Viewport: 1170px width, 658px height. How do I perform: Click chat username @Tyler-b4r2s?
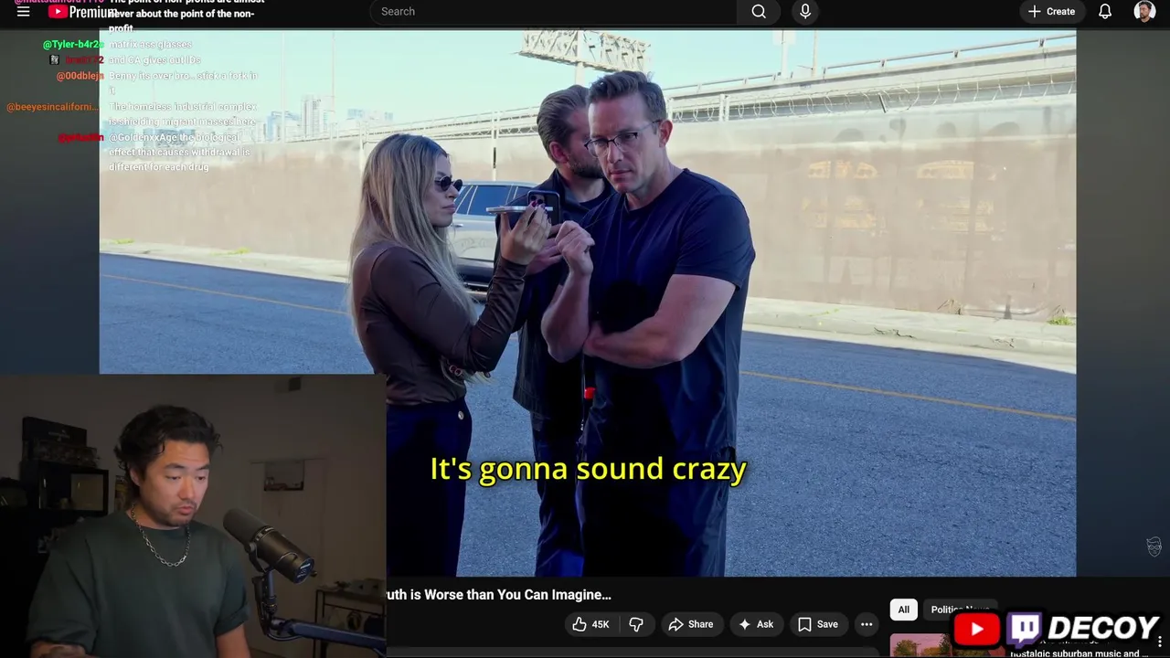pos(73,45)
